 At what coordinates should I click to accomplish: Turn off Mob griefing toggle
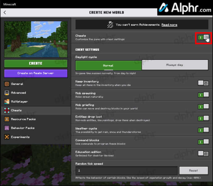click(203, 107)
